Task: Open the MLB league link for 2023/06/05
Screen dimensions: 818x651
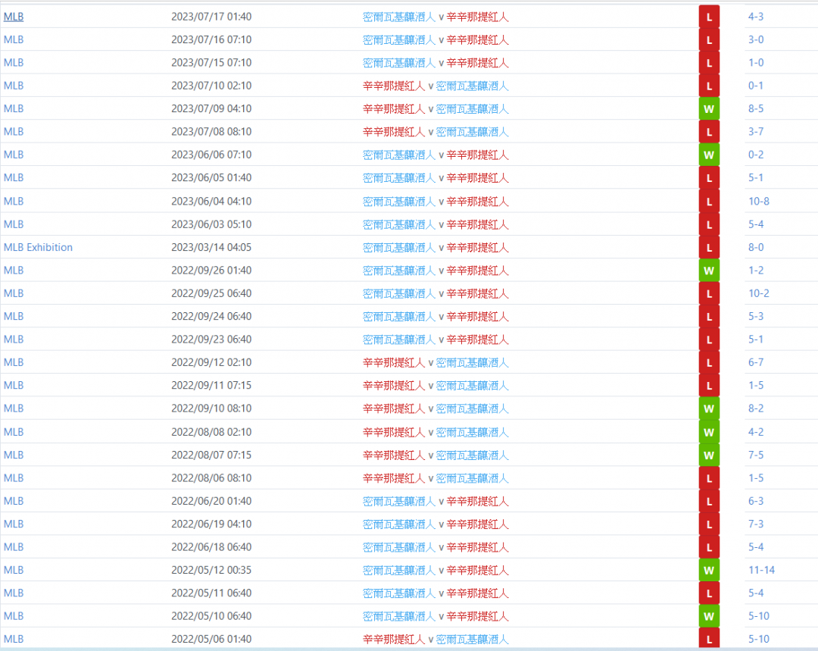Action: (x=14, y=177)
